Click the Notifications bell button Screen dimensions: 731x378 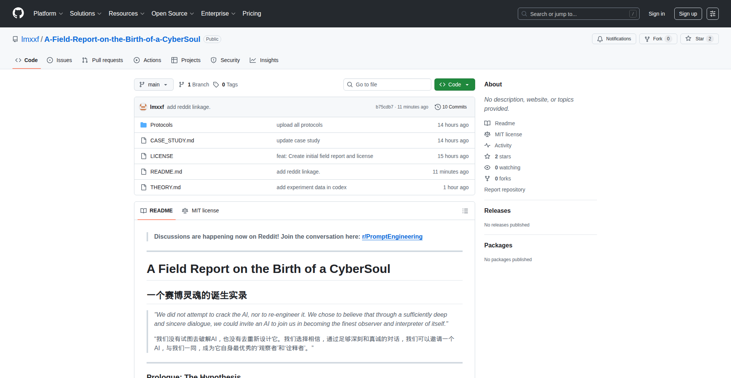coord(614,39)
